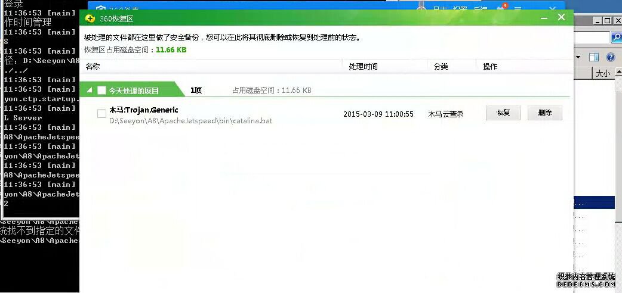Click the 处理时间 column header
The image size is (622, 293).
[363, 67]
